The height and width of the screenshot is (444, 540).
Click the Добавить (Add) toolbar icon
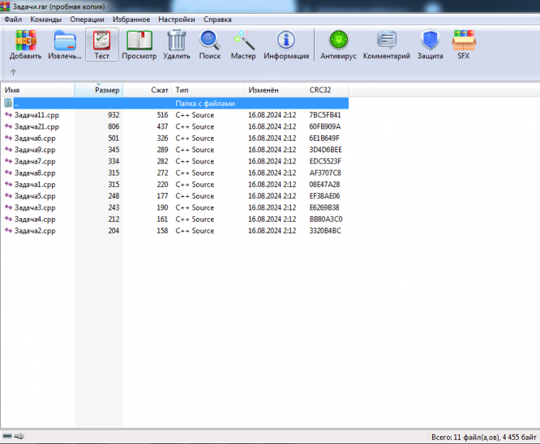(27, 45)
